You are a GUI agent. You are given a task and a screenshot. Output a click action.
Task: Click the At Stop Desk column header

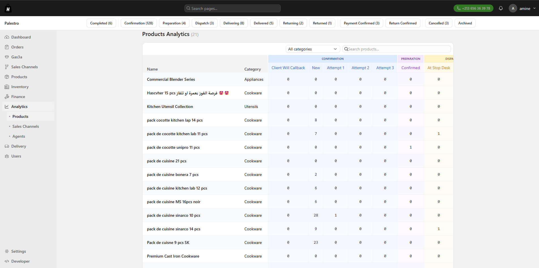pos(439,68)
